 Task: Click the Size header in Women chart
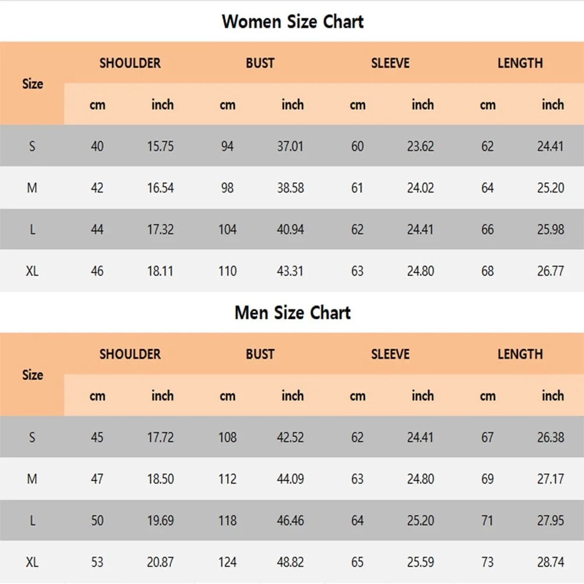33,84
